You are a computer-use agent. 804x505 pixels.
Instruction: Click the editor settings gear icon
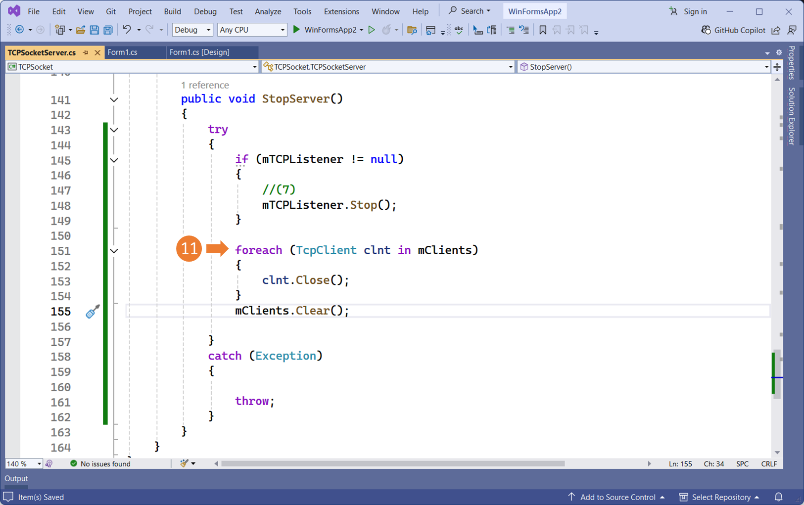[779, 52]
